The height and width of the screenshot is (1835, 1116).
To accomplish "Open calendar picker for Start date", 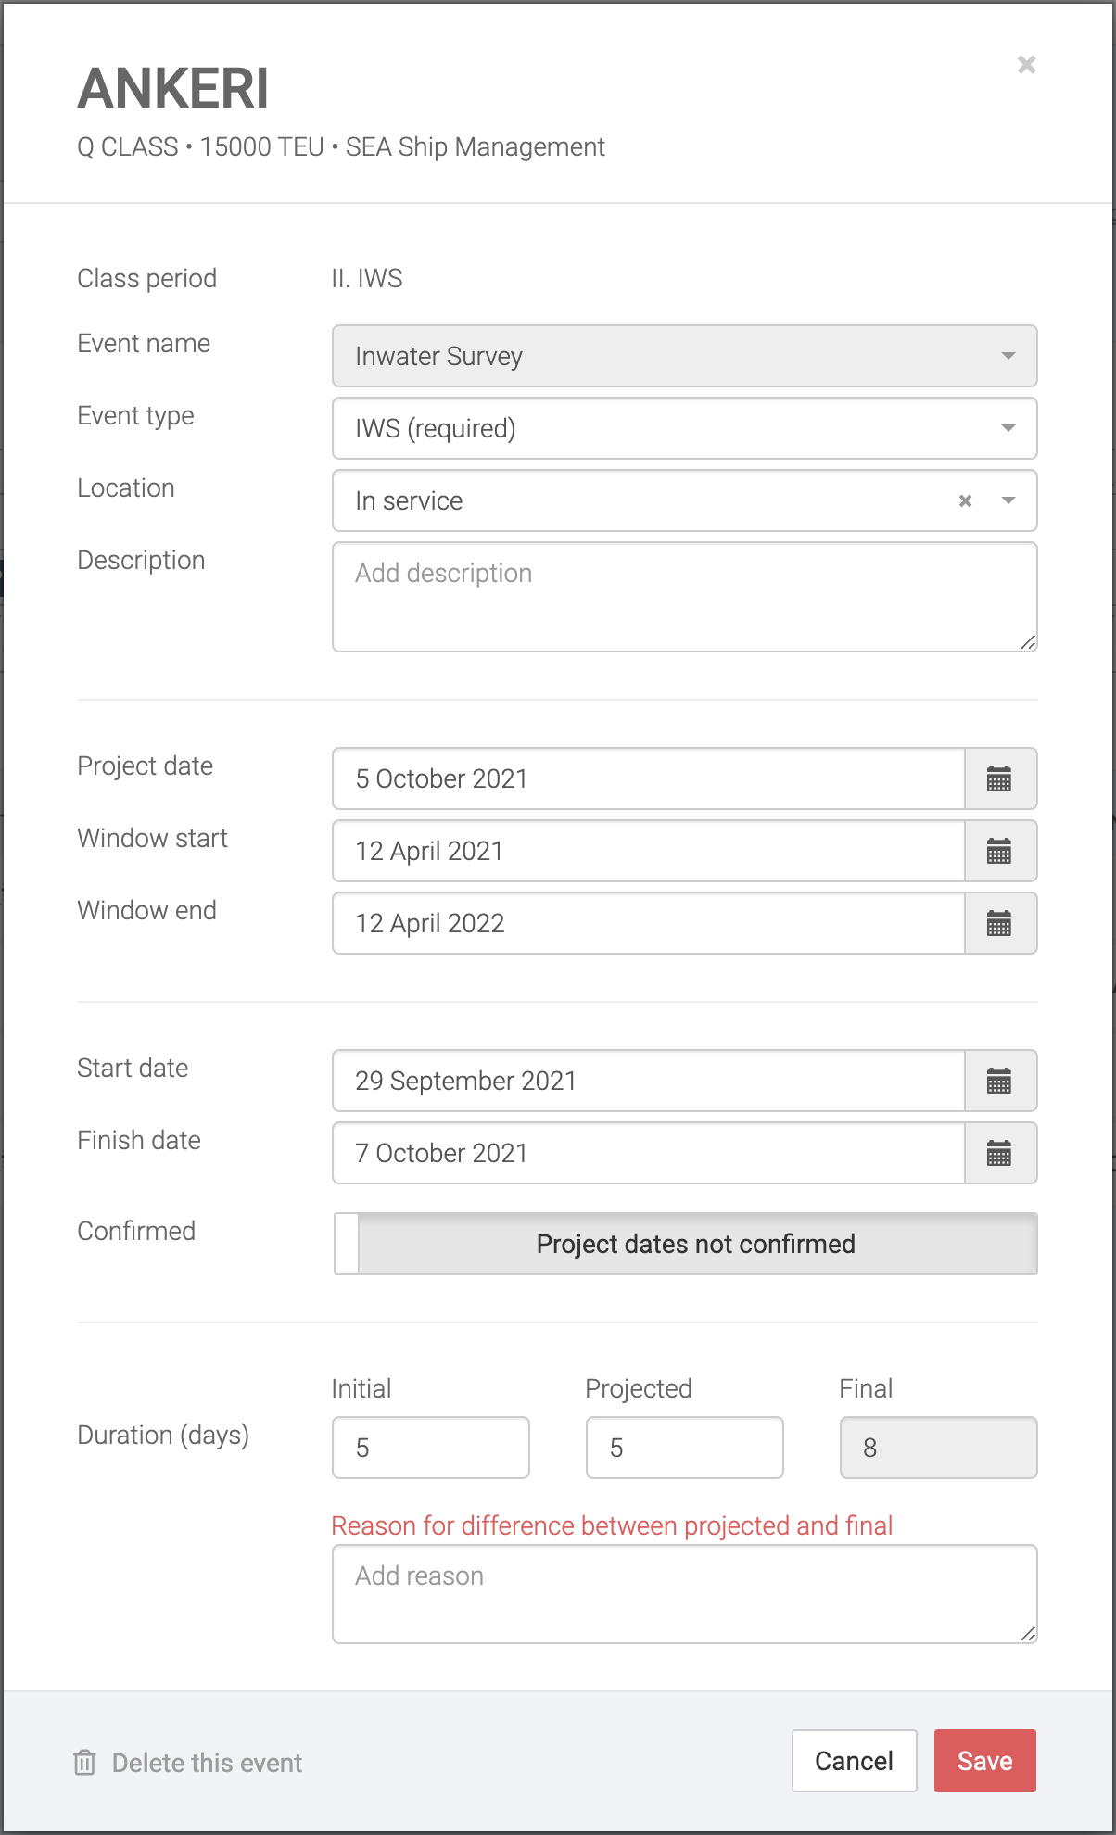I will (x=999, y=1081).
